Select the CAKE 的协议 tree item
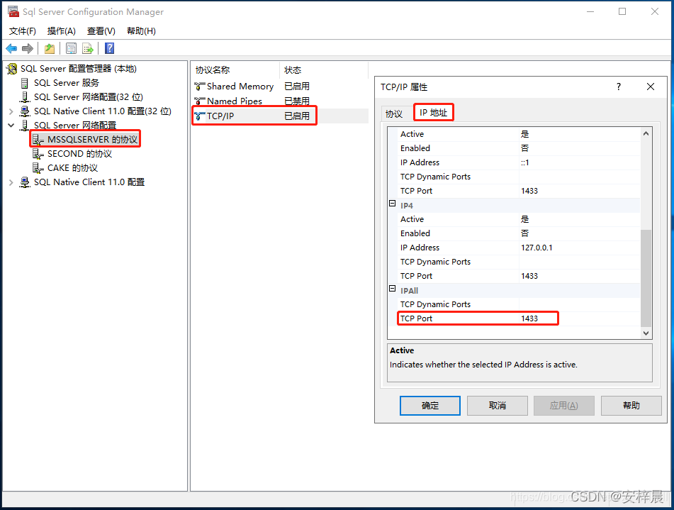This screenshot has height=510, width=674. click(x=72, y=168)
